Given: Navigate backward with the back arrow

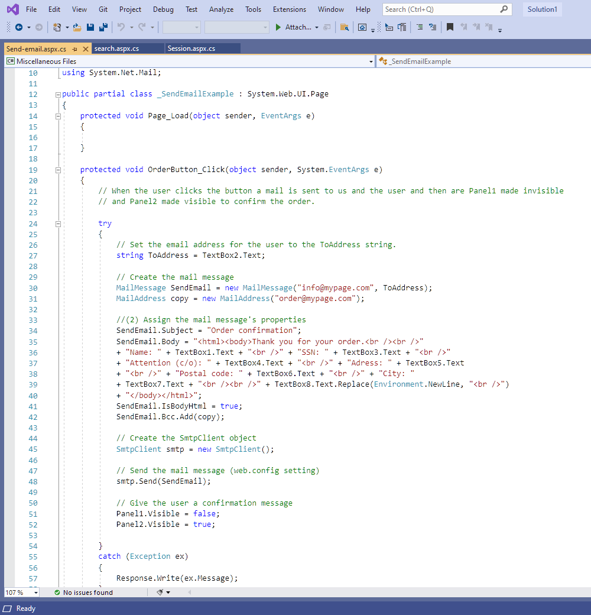Looking at the screenshot, I should pos(18,27).
